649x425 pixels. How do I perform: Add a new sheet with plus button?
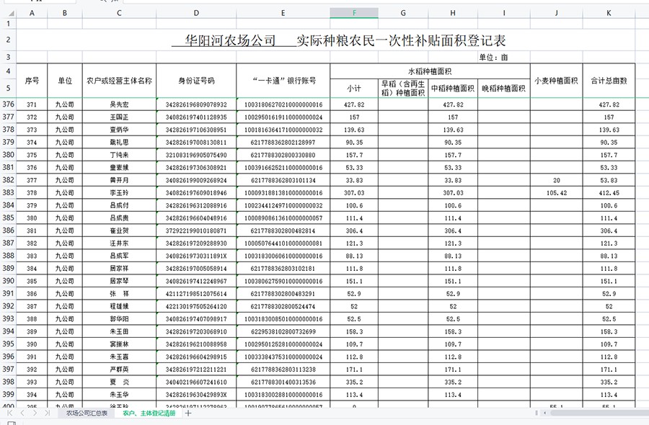tap(188, 413)
